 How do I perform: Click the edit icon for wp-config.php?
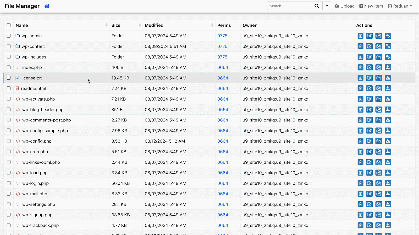tap(369, 141)
